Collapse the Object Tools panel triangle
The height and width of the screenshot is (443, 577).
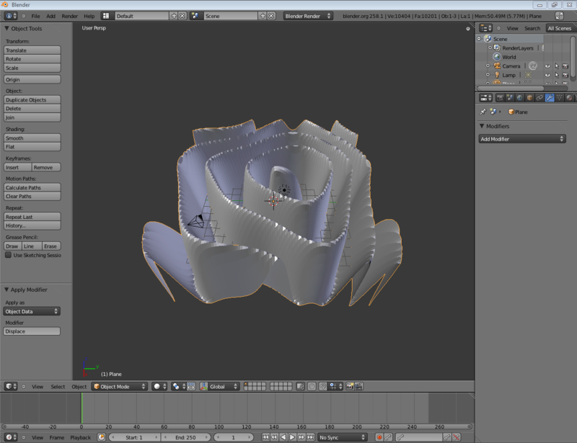click(x=6, y=28)
